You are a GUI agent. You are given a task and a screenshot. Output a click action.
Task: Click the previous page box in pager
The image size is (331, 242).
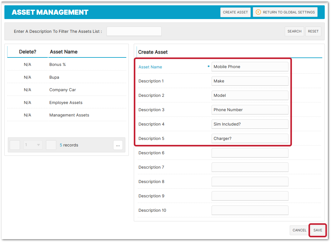[x=15, y=145]
